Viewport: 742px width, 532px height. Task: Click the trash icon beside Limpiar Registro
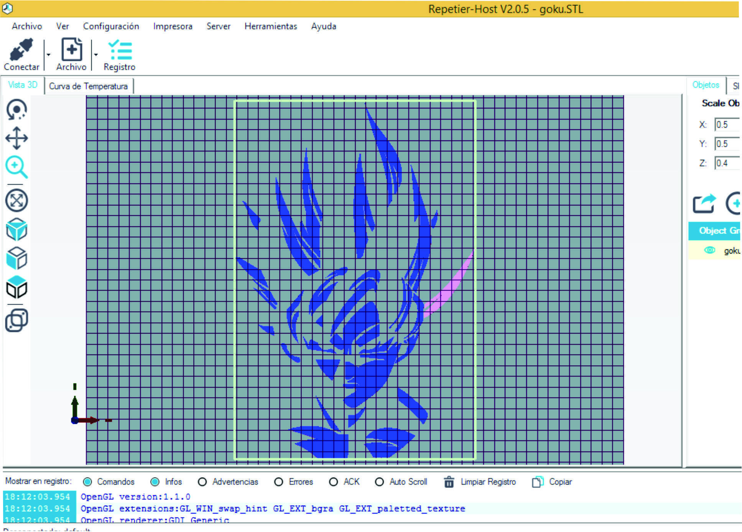coord(449,482)
